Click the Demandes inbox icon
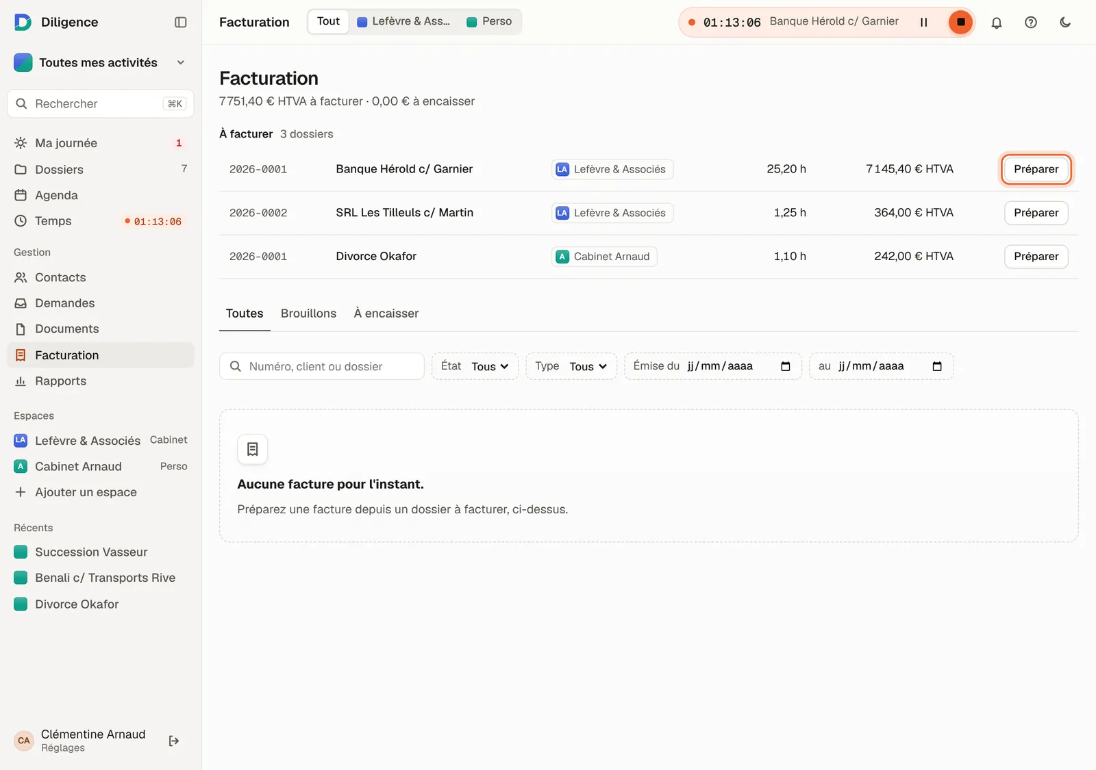 click(21, 303)
